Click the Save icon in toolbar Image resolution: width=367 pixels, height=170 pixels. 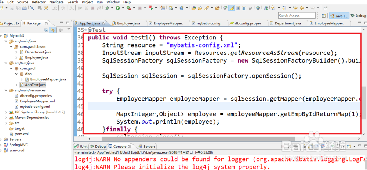pos(12,8)
